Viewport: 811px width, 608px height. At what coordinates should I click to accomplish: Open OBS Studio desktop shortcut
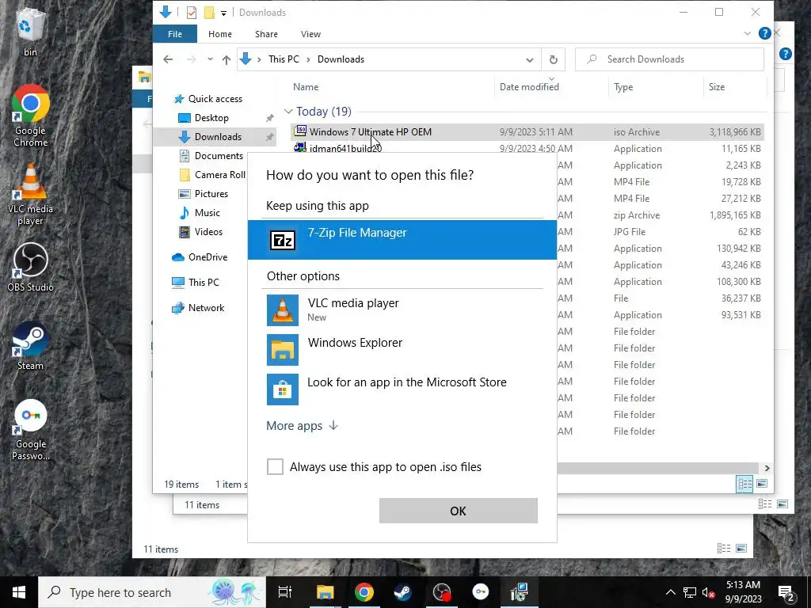pos(31,268)
